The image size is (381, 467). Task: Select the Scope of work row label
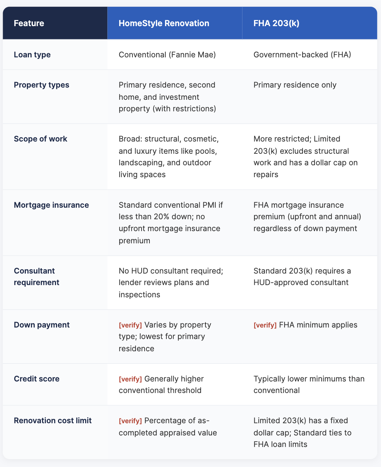[40, 139]
